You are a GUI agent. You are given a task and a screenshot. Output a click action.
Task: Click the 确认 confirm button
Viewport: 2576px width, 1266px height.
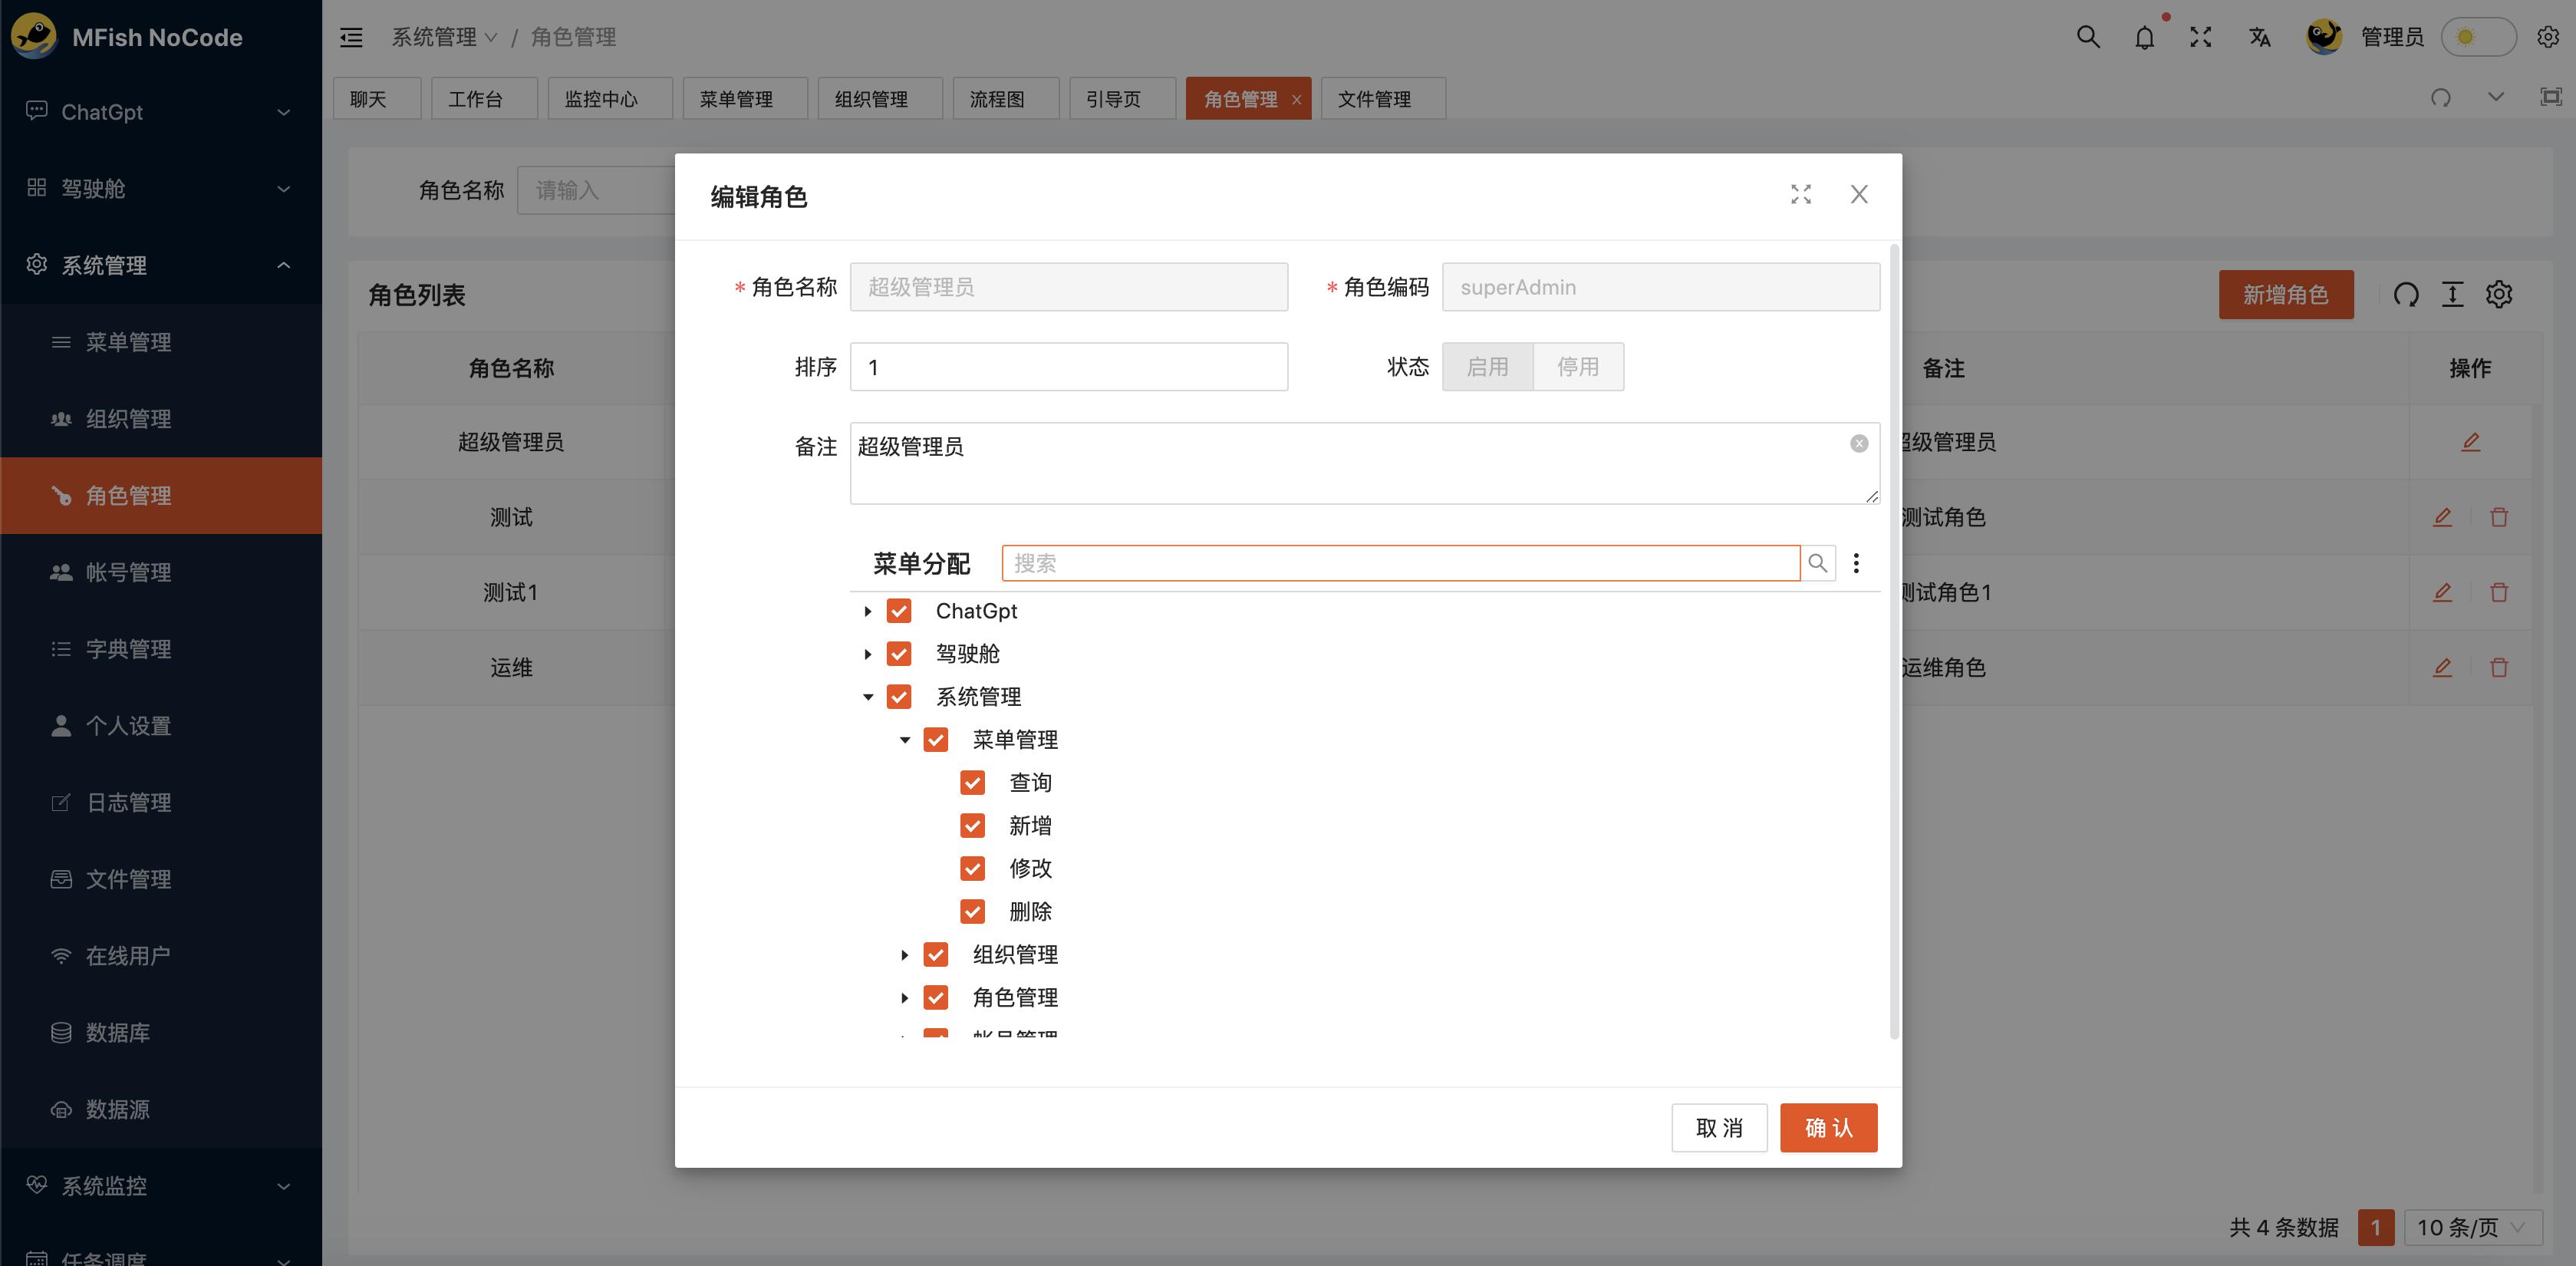[x=1827, y=1127]
